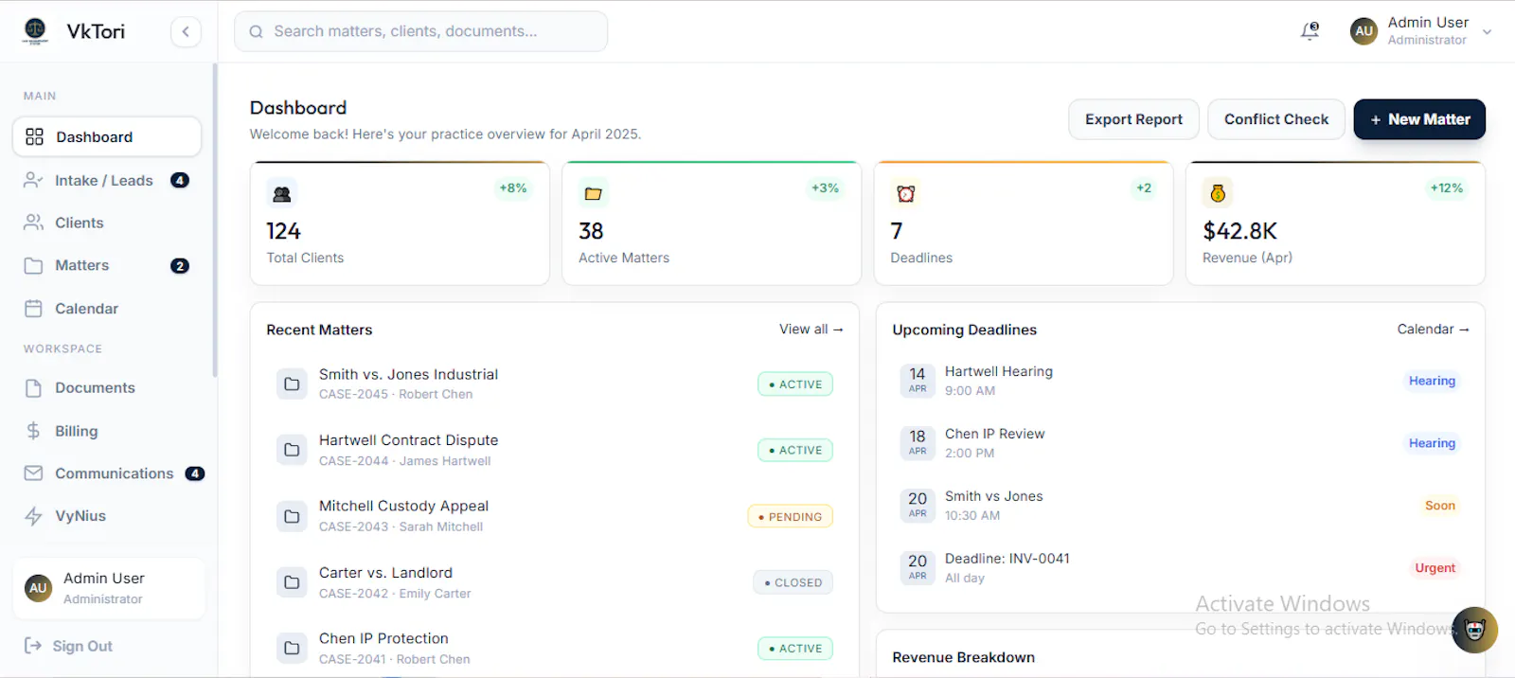Click the +2 badge on Deadlines
1515x678 pixels.
click(1144, 188)
